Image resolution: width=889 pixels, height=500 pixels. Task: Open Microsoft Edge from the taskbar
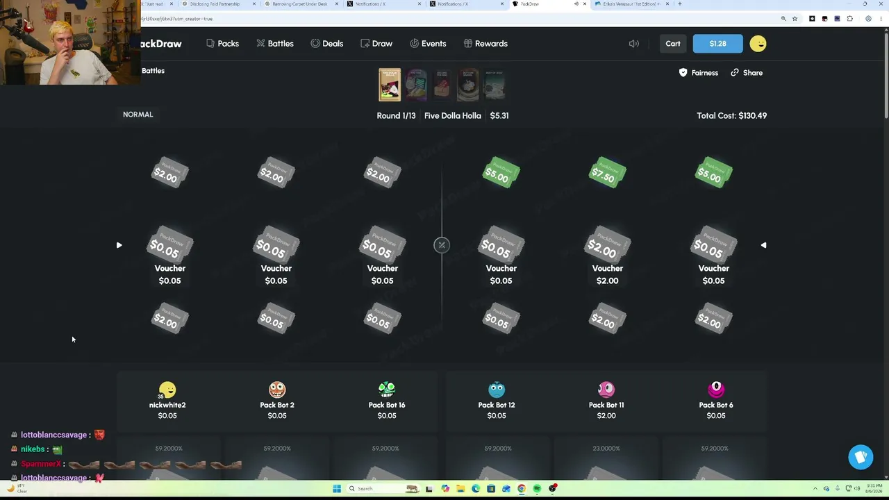coord(476,489)
